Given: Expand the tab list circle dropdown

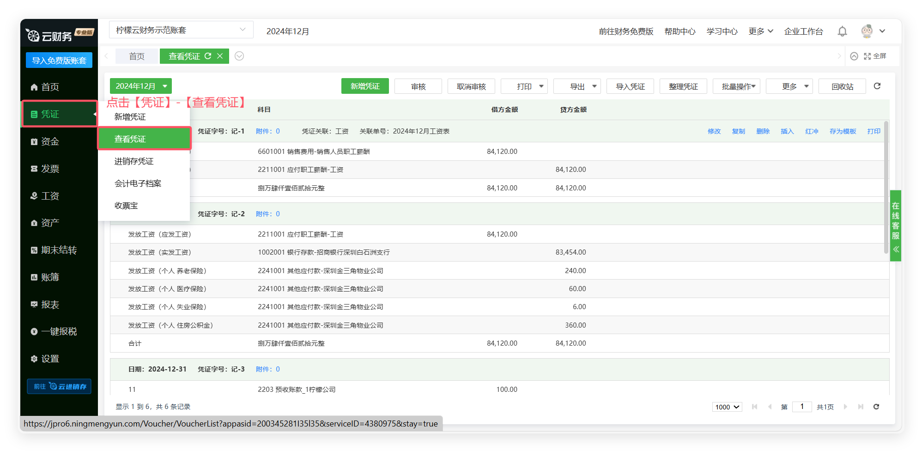Looking at the screenshot, I should pos(239,56).
